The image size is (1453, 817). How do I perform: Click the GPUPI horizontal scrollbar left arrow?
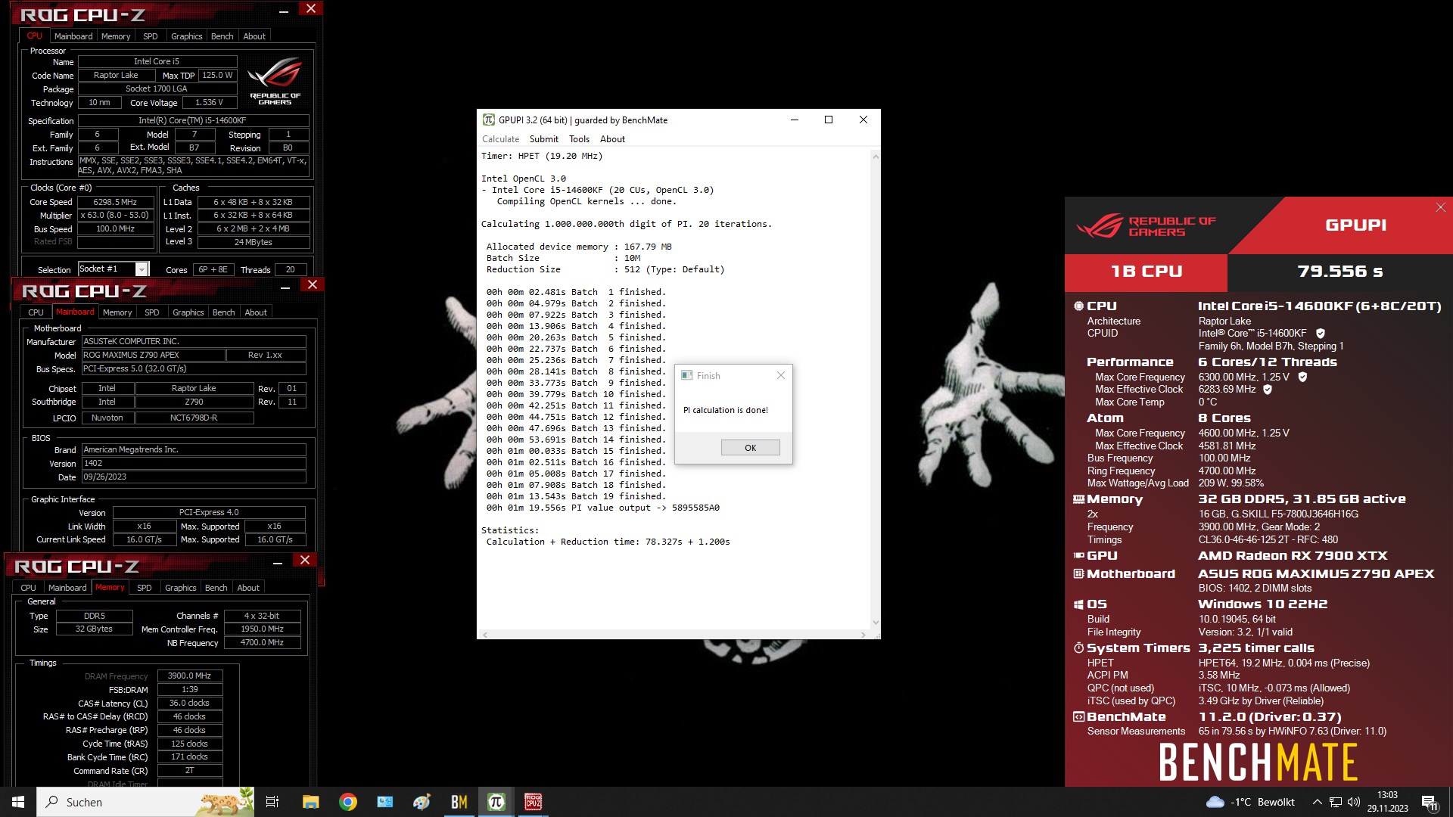coord(485,635)
